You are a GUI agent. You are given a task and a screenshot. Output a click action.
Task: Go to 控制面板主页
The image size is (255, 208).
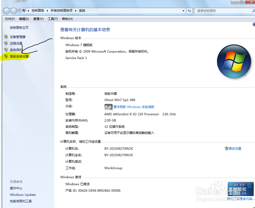coord(19,28)
